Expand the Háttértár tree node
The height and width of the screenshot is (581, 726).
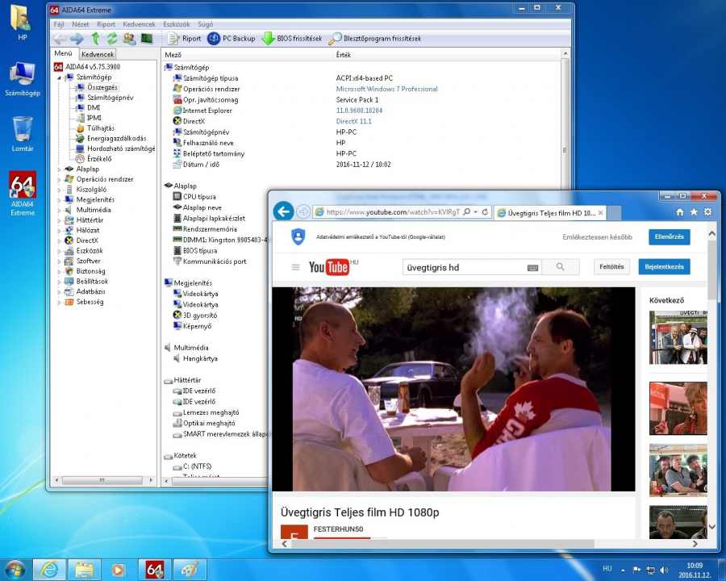click(59, 220)
